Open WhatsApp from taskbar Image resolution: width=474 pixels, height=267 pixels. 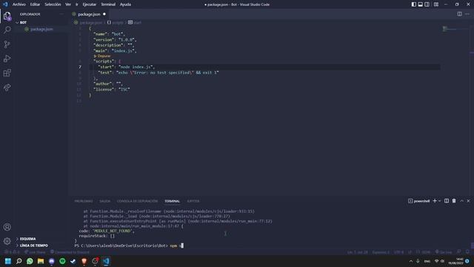pyautogui.click(x=30, y=261)
